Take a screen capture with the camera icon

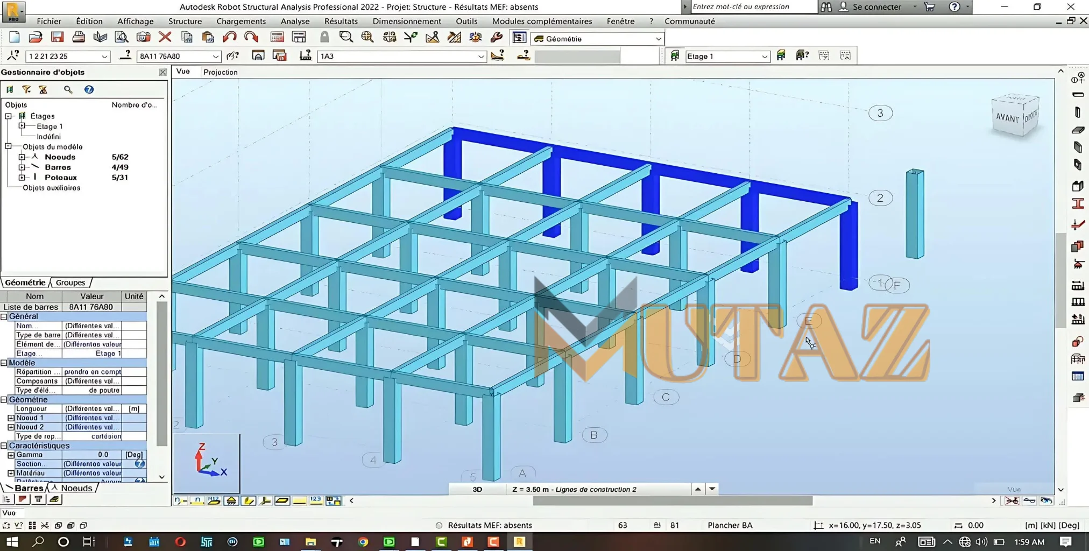[143, 37]
